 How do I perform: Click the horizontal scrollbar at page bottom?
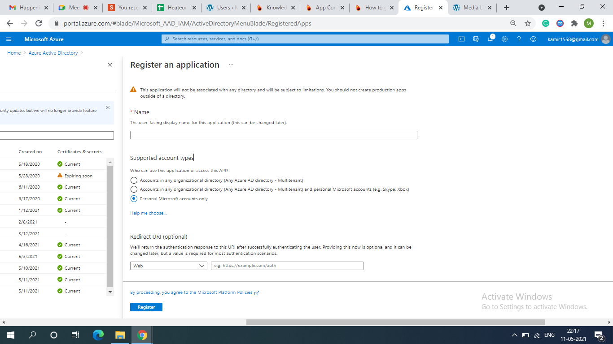point(395,322)
